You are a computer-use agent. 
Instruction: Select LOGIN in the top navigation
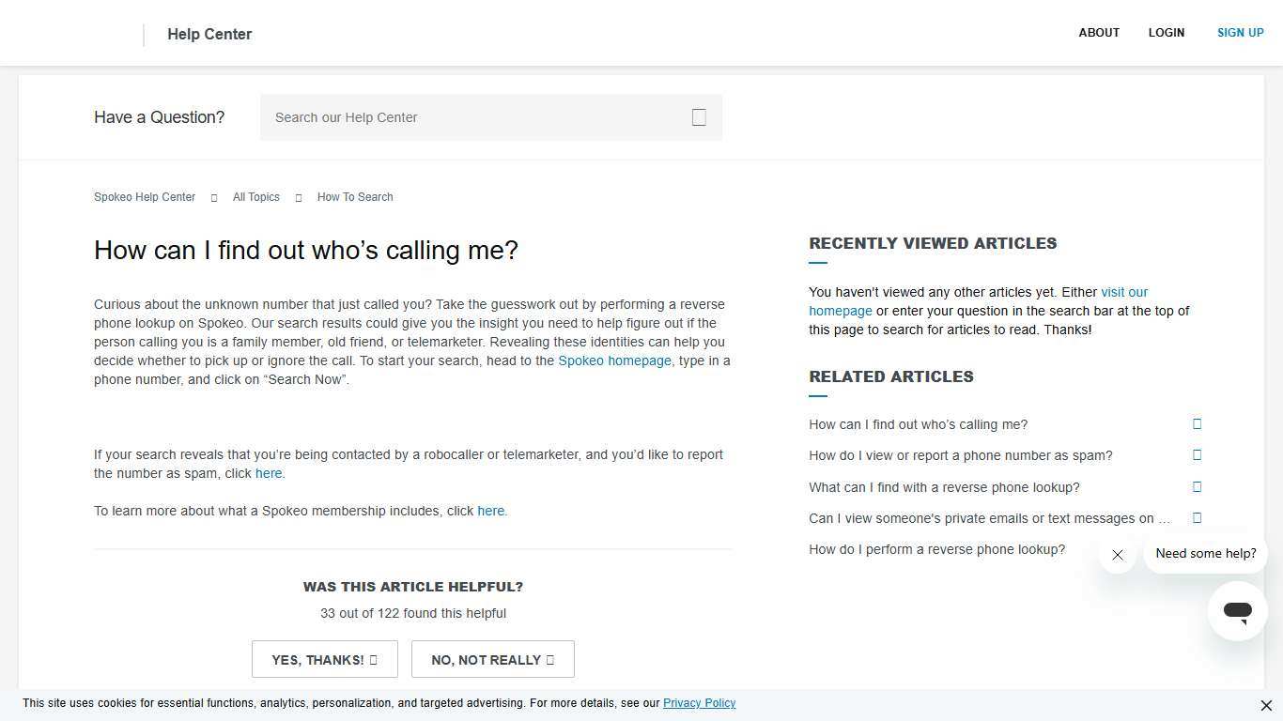coord(1167,32)
